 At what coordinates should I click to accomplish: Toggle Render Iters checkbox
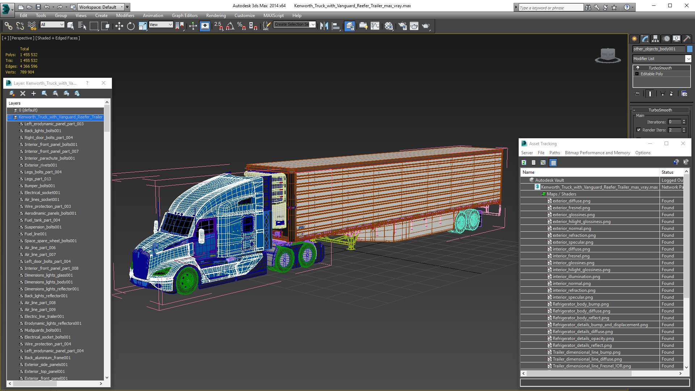tap(639, 130)
